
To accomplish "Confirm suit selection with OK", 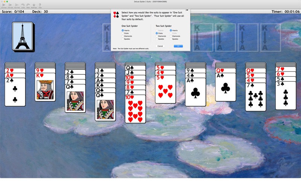I will (178, 46).
